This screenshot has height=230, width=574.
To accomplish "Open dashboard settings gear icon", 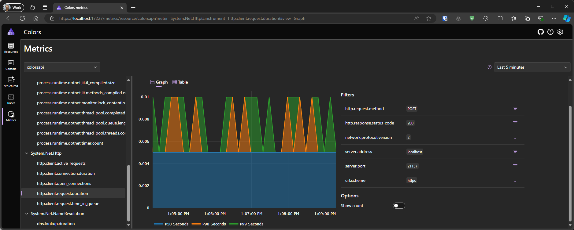I will 560,32.
